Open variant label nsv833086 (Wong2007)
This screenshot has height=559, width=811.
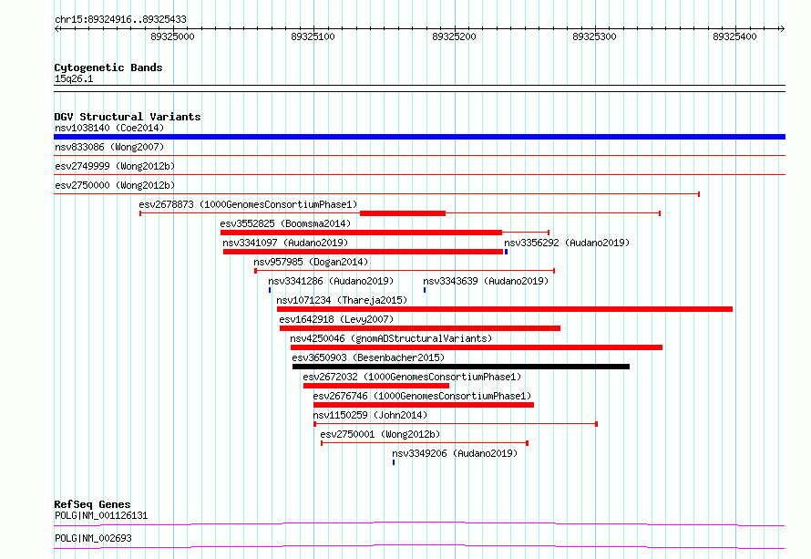tap(109, 147)
